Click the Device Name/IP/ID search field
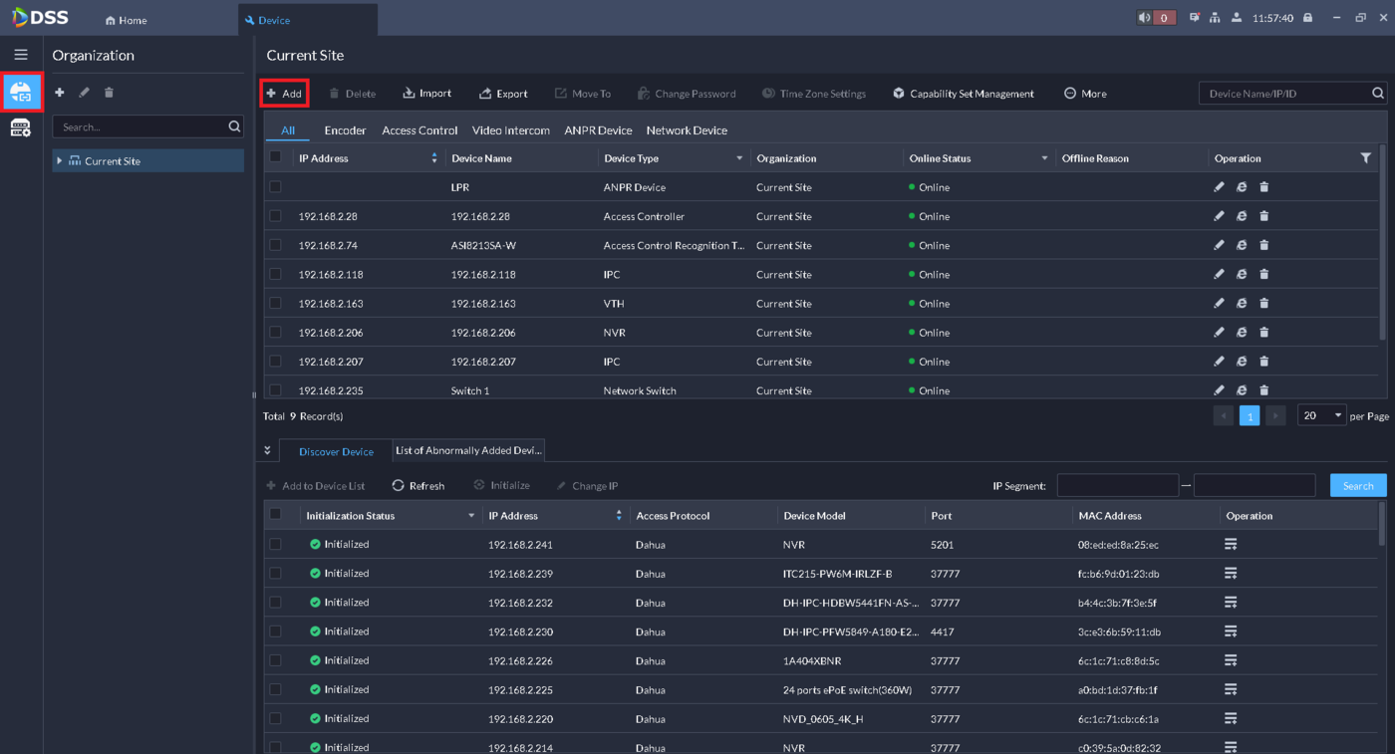 click(1282, 94)
